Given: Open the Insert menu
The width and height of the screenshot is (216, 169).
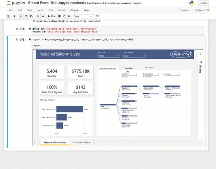Looking at the screenshot, I should point(40,10).
